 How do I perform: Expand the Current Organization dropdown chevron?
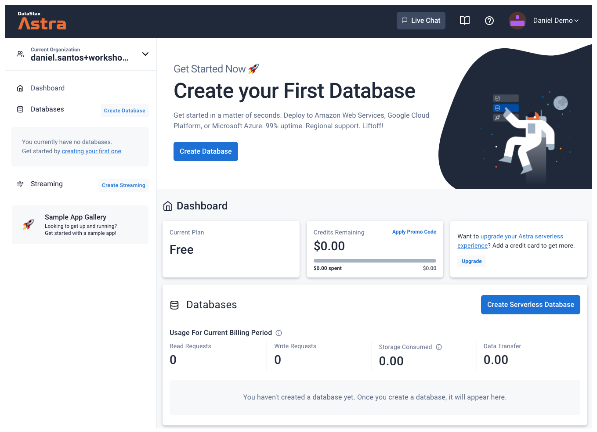point(145,54)
